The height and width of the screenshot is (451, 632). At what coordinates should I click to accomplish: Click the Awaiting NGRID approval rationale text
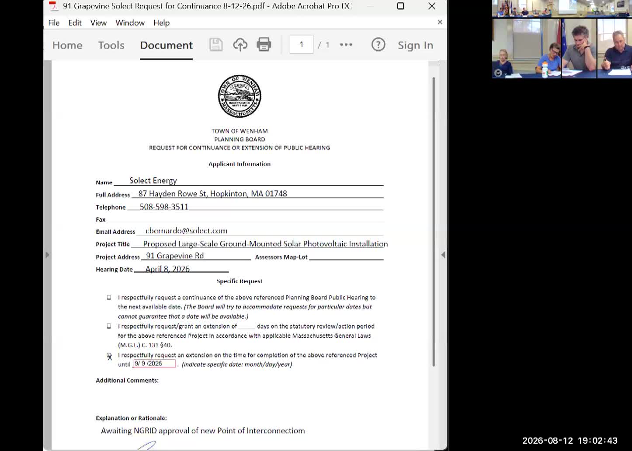pyautogui.click(x=203, y=430)
